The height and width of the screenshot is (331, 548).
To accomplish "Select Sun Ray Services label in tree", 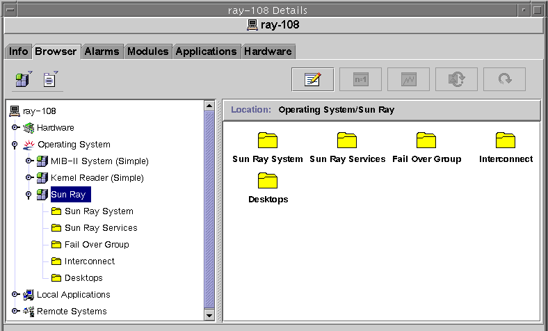I will click(101, 228).
